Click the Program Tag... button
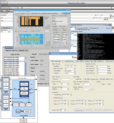The width and height of the screenshot is (114, 123). click(x=23, y=51)
